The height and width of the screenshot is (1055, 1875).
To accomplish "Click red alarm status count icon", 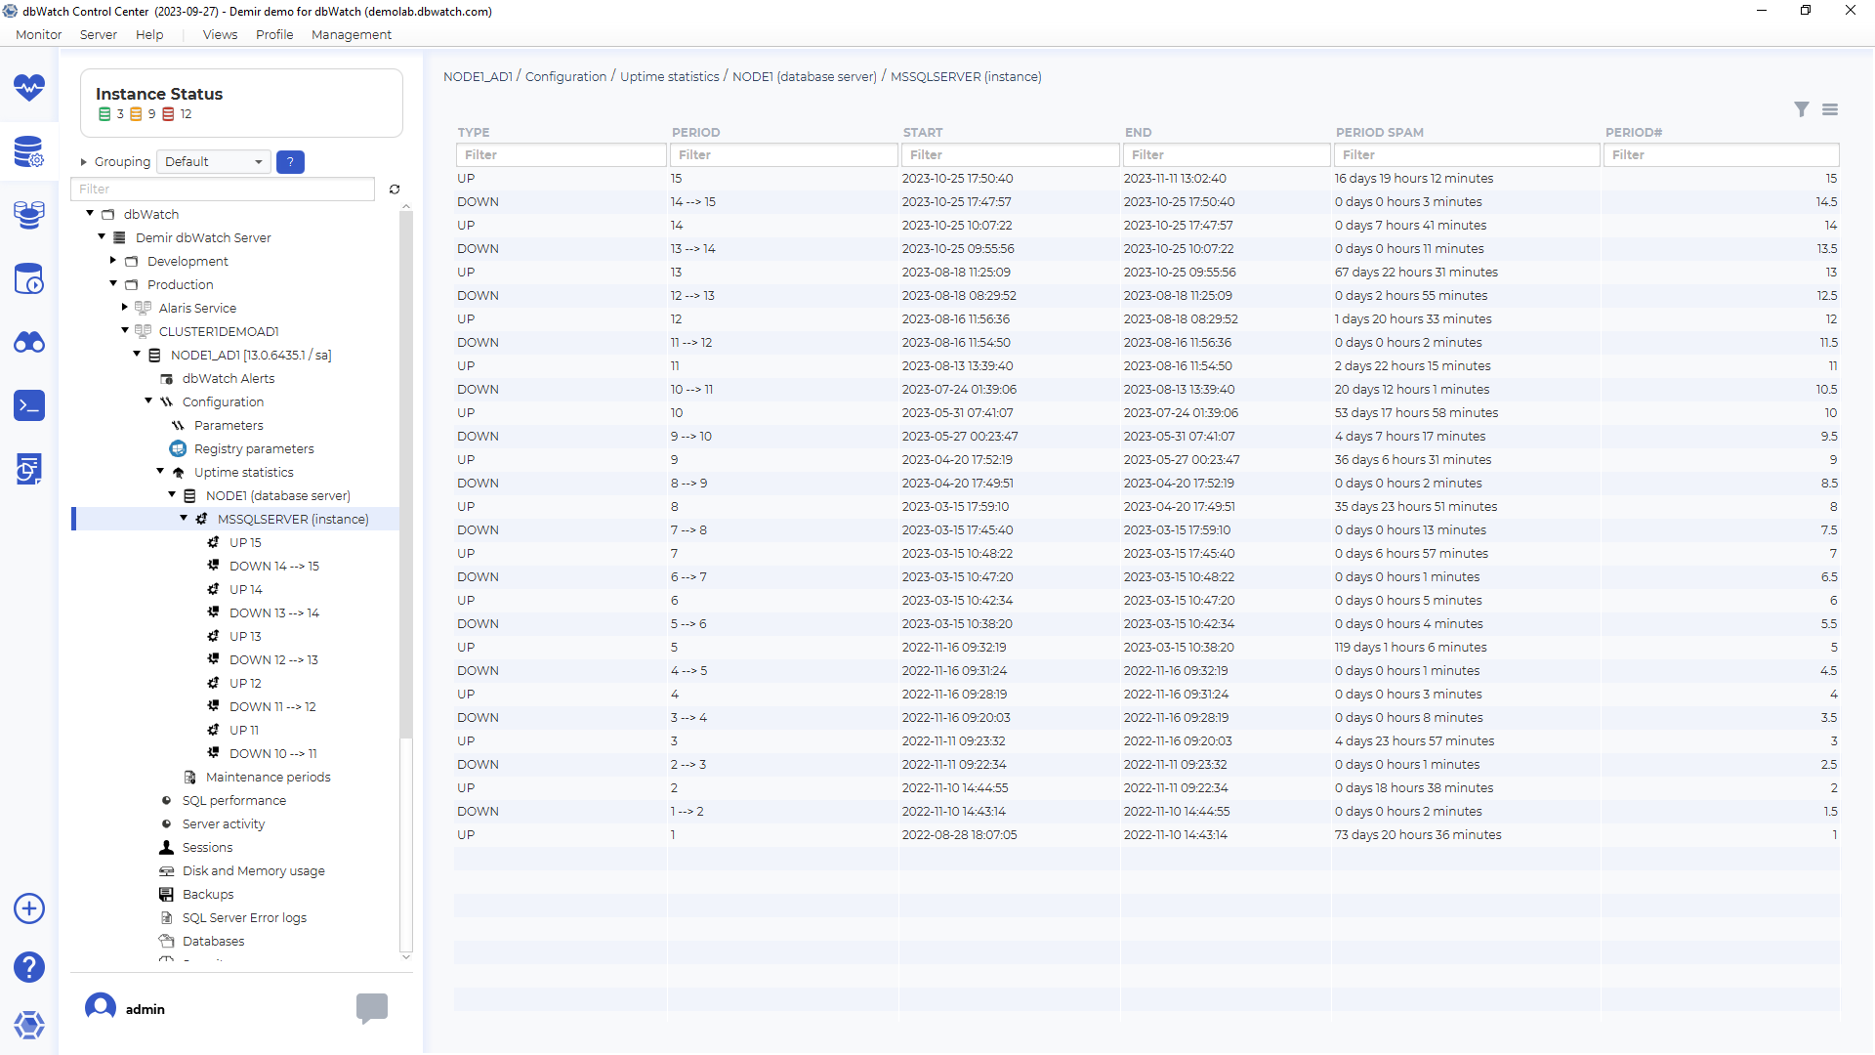I will [x=168, y=114].
